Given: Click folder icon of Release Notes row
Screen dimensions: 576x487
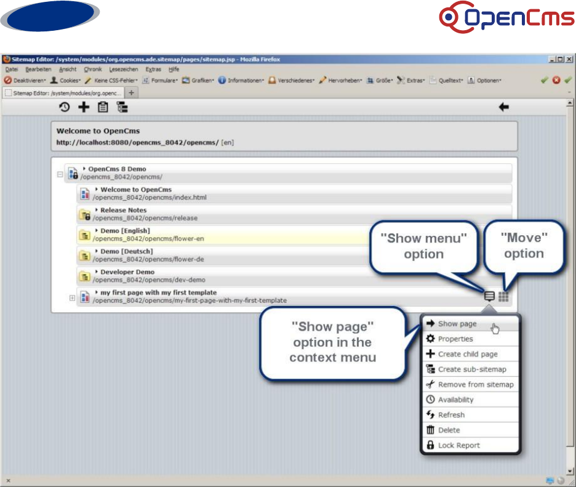Looking at the screenshot, I should (85, 214).
